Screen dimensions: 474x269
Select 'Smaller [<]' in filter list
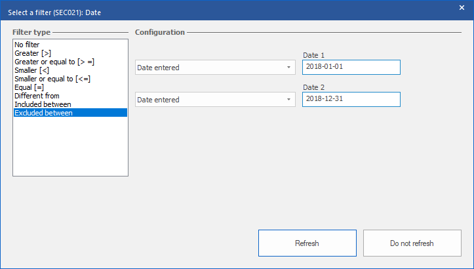coord(31,70)
